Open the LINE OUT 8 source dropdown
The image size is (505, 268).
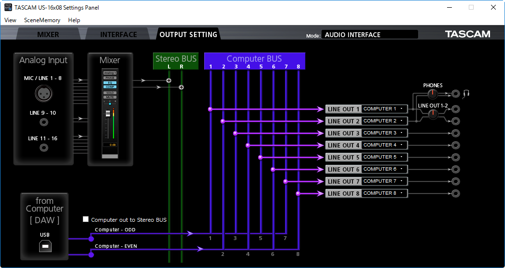tap(385, 193)
